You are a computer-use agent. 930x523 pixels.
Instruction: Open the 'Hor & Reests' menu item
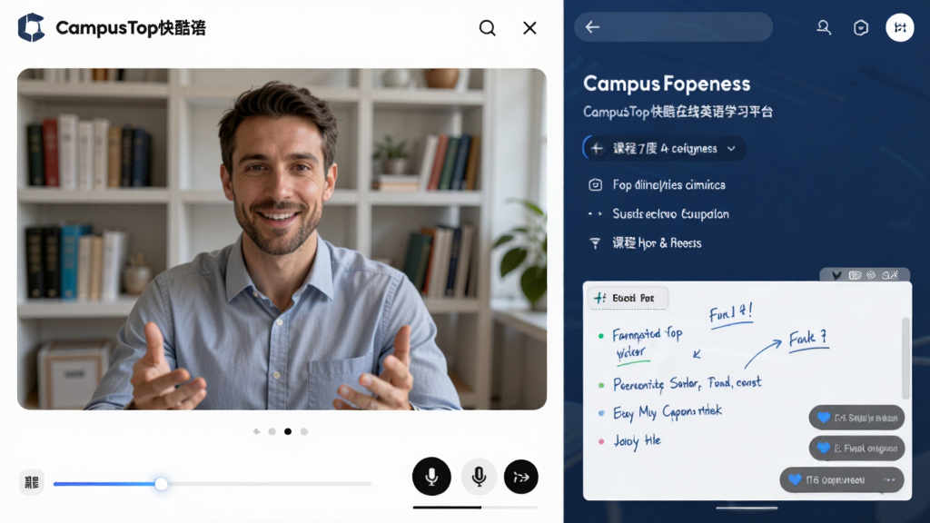coord(657,243)
